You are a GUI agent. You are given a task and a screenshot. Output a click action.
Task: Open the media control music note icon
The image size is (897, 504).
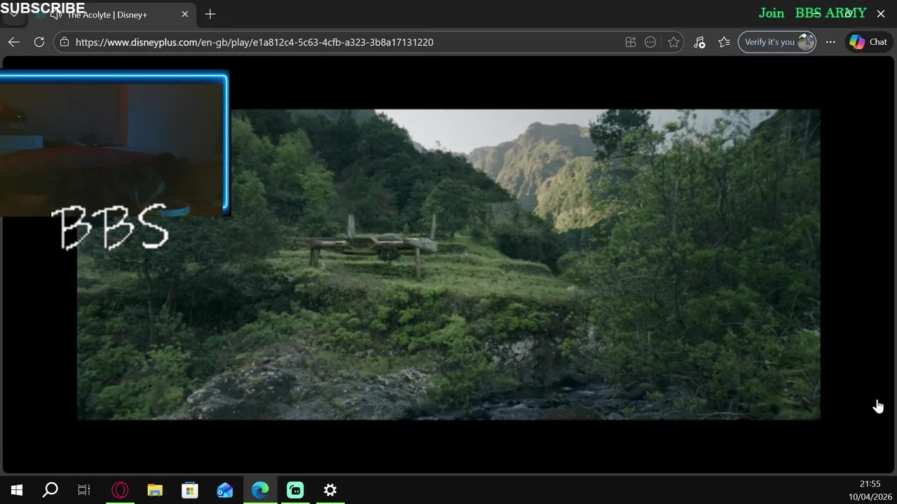(x=699, y=42)
